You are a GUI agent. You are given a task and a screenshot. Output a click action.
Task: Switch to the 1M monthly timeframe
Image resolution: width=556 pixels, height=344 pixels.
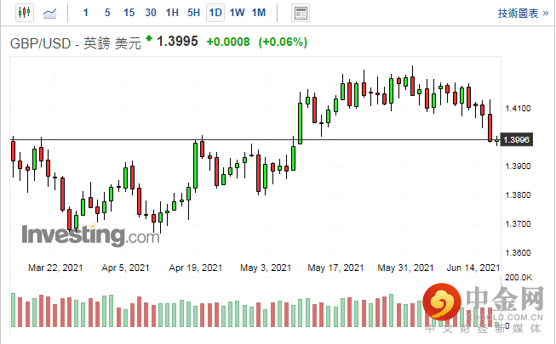[259, 13]
